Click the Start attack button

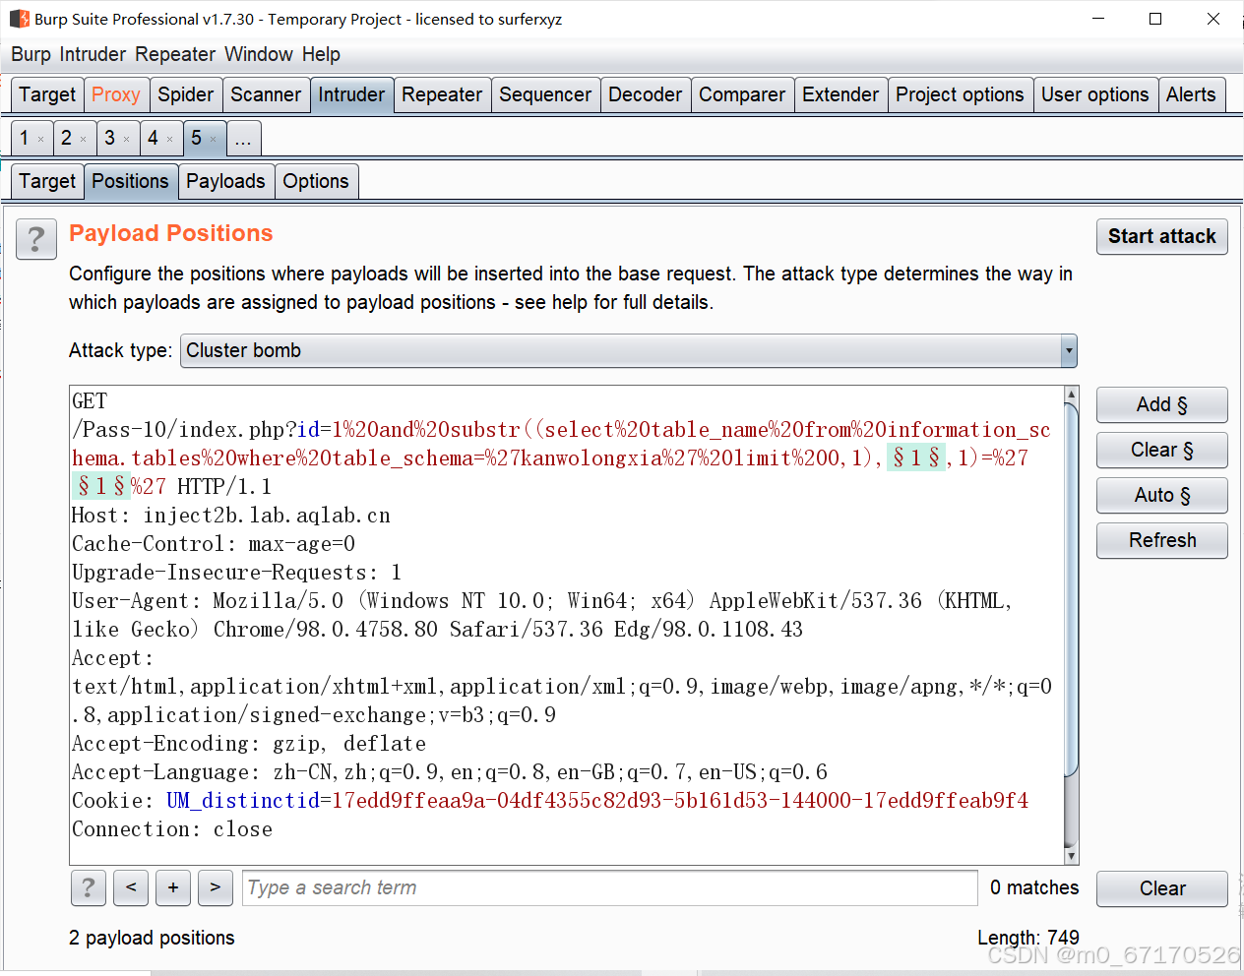(1162, 236)
